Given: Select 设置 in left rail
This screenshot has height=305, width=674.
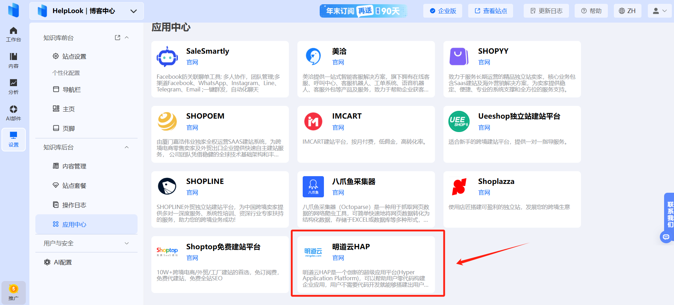Looking at the screenshot, I should 13,139.
